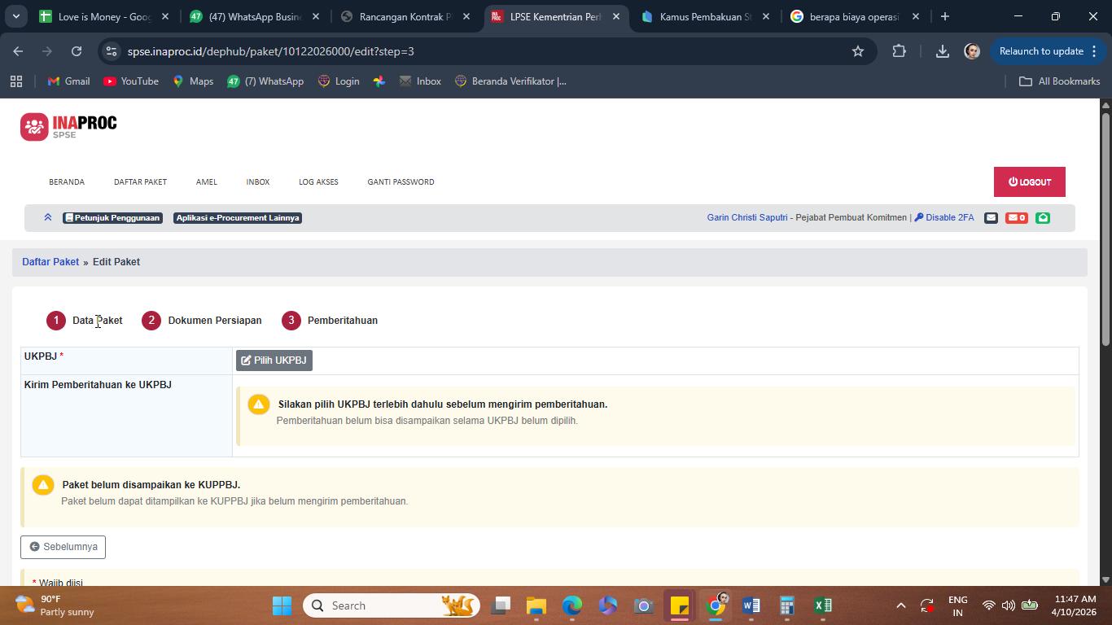The image size is (1112, 625).
Task: Click the Pilih UKPBJ button
Action: pyautogui.click(x=274, y=361)
